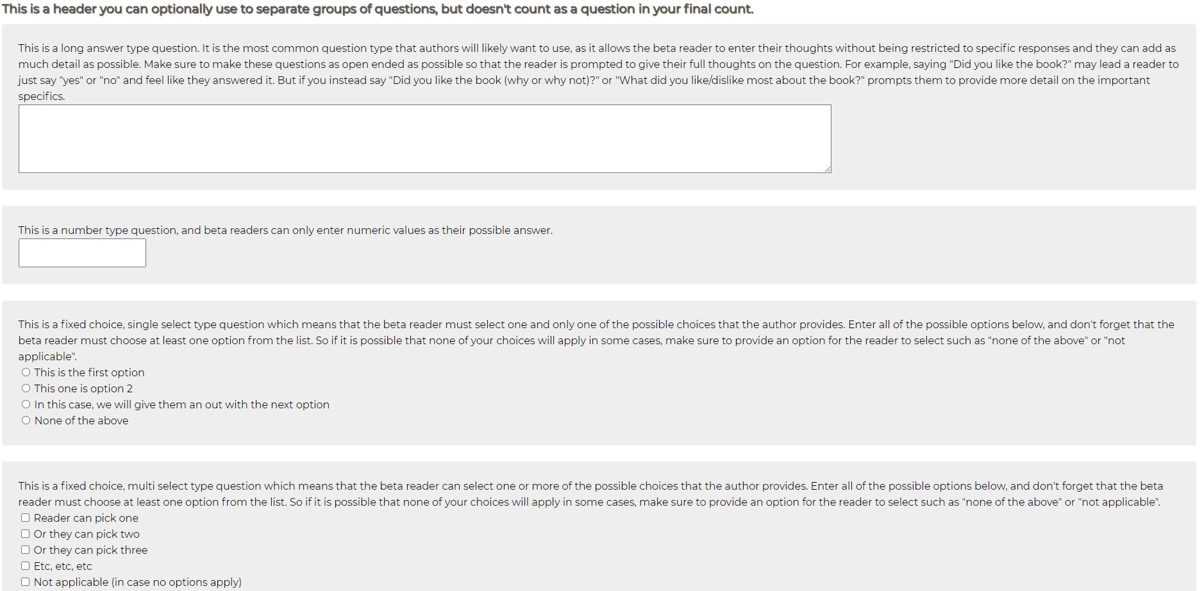This screenshot has height=591, width=1202.
Task: Click the resize handle of the long answer box
Action: [828, 169]
